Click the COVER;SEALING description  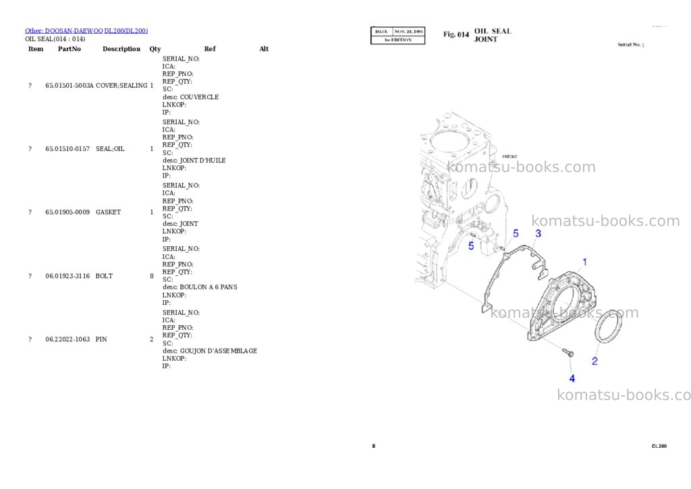(x=121, y=86)
